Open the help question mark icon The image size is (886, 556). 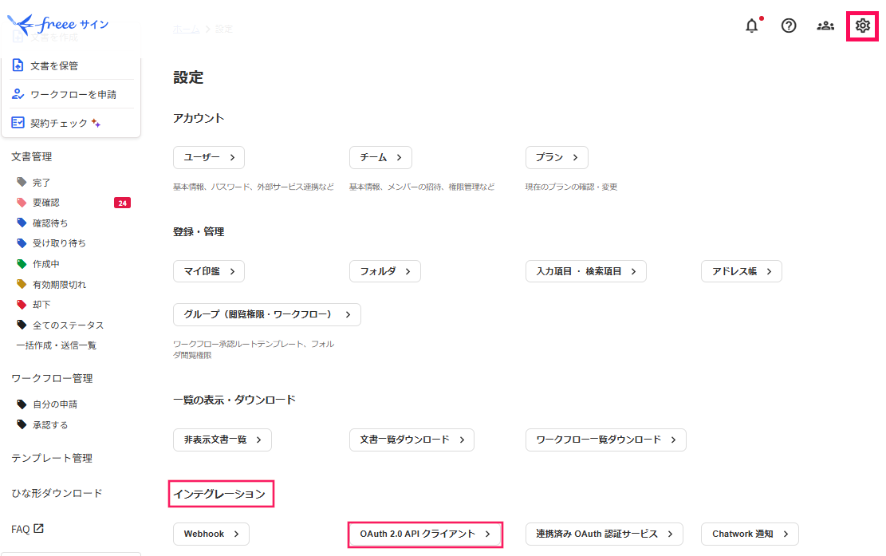tap(789, 26)
